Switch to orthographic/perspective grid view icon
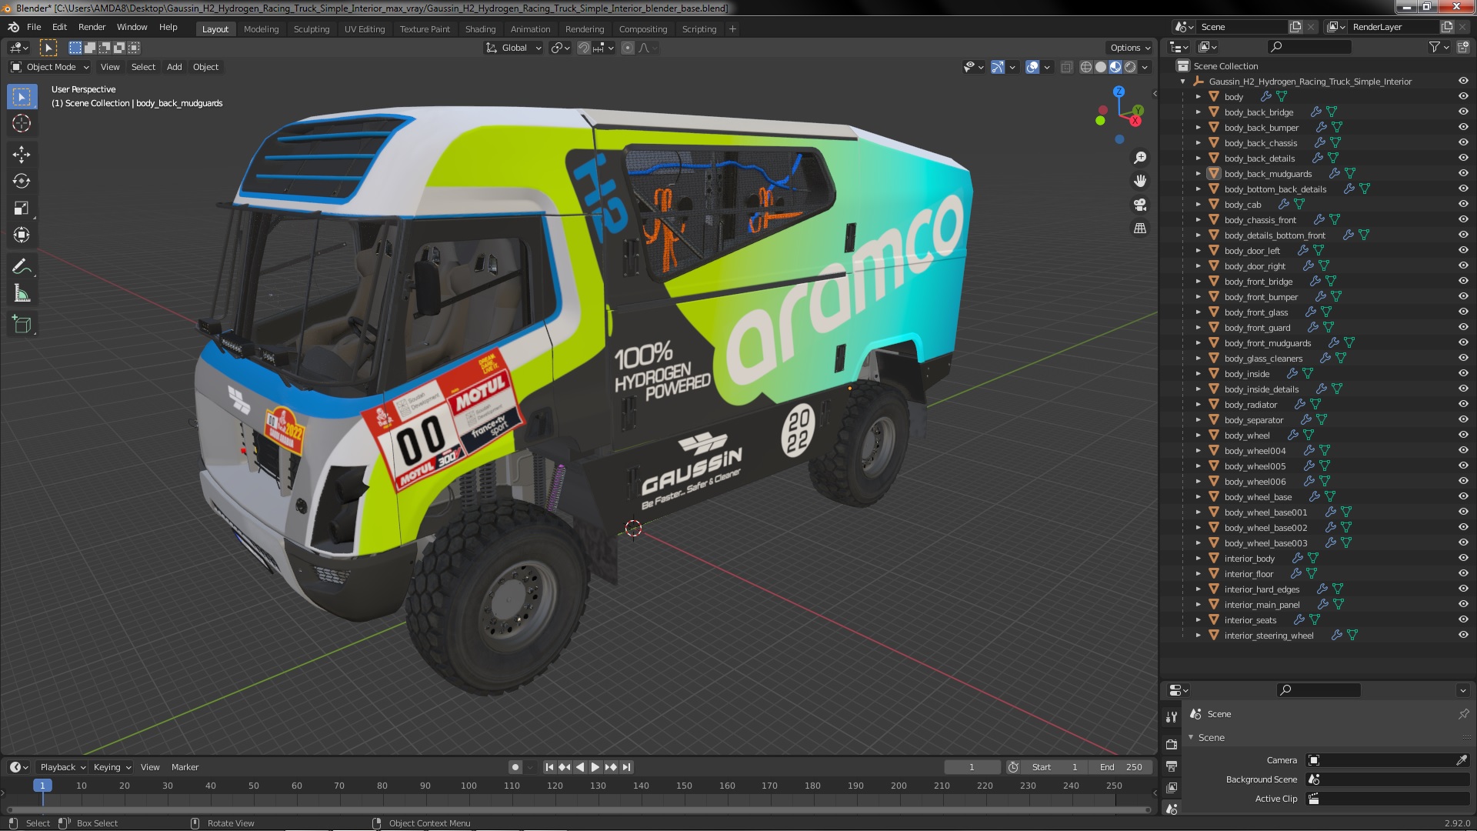The image size is (1477, 831). (1140, 229)
